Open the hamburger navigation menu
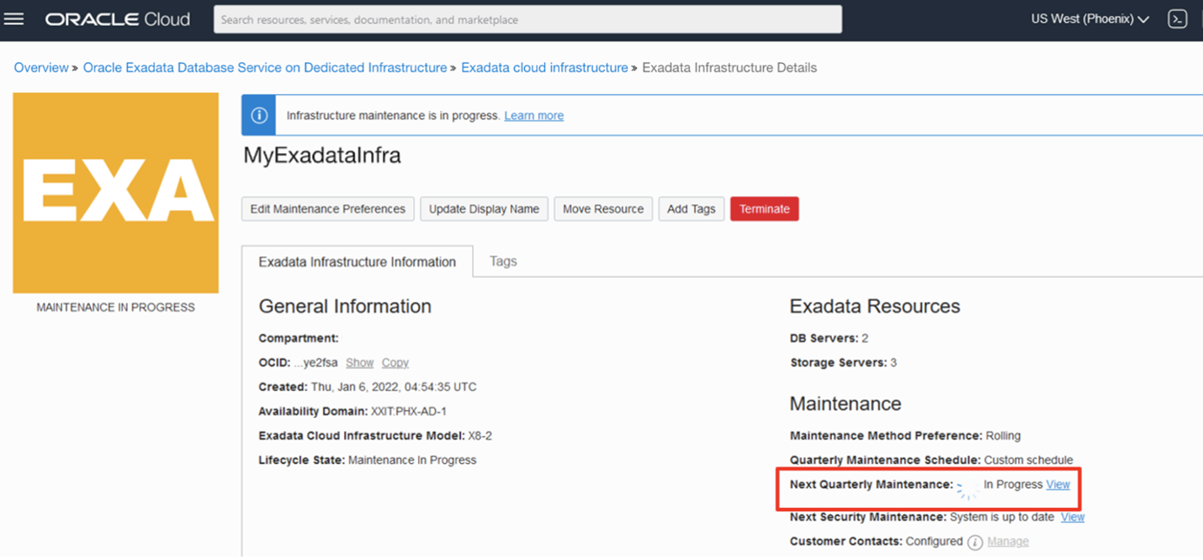This screenshot has width=1203, height=560. click(14, 18)
